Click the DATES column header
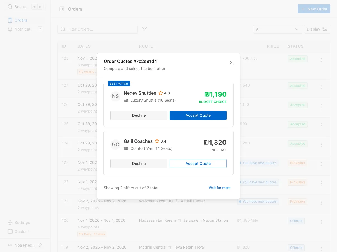 84,46
